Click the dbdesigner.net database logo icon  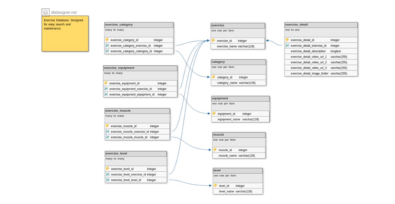pyautogui.click(x=46, y=13)
